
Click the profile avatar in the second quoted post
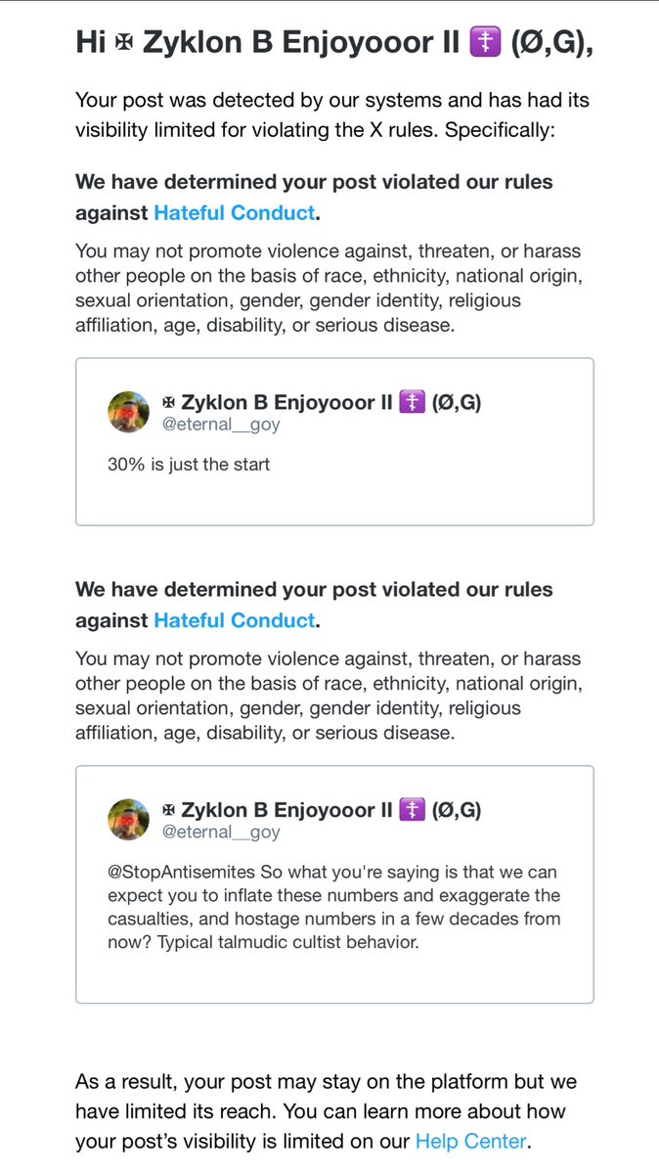tap(128, 820)
